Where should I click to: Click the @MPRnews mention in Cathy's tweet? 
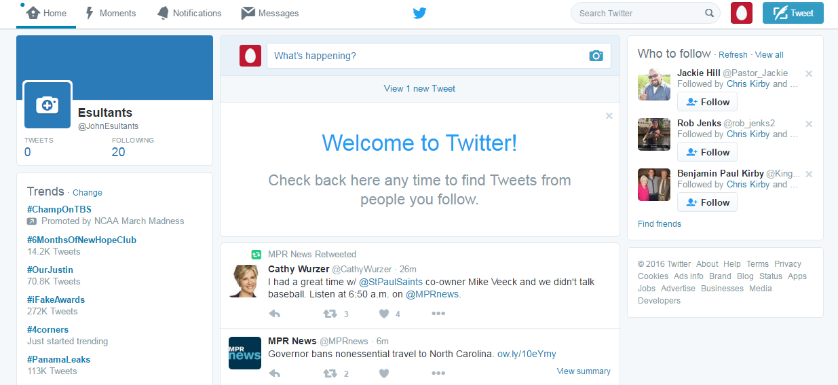(432, 294)
